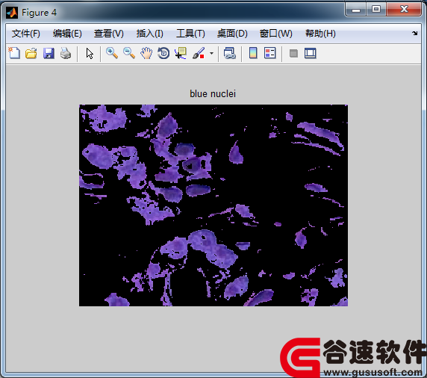This screenshot has height=378, width=427.
Task: Open file using the folder icon
Action: coord(31,53)
